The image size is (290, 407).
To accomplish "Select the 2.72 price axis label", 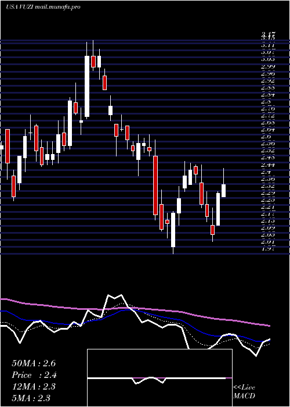I will point(268,116).
